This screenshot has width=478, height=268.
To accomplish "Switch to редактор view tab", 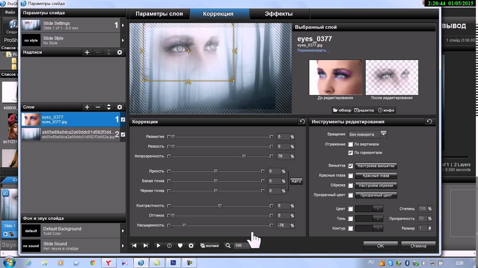I will coord(364,110).
